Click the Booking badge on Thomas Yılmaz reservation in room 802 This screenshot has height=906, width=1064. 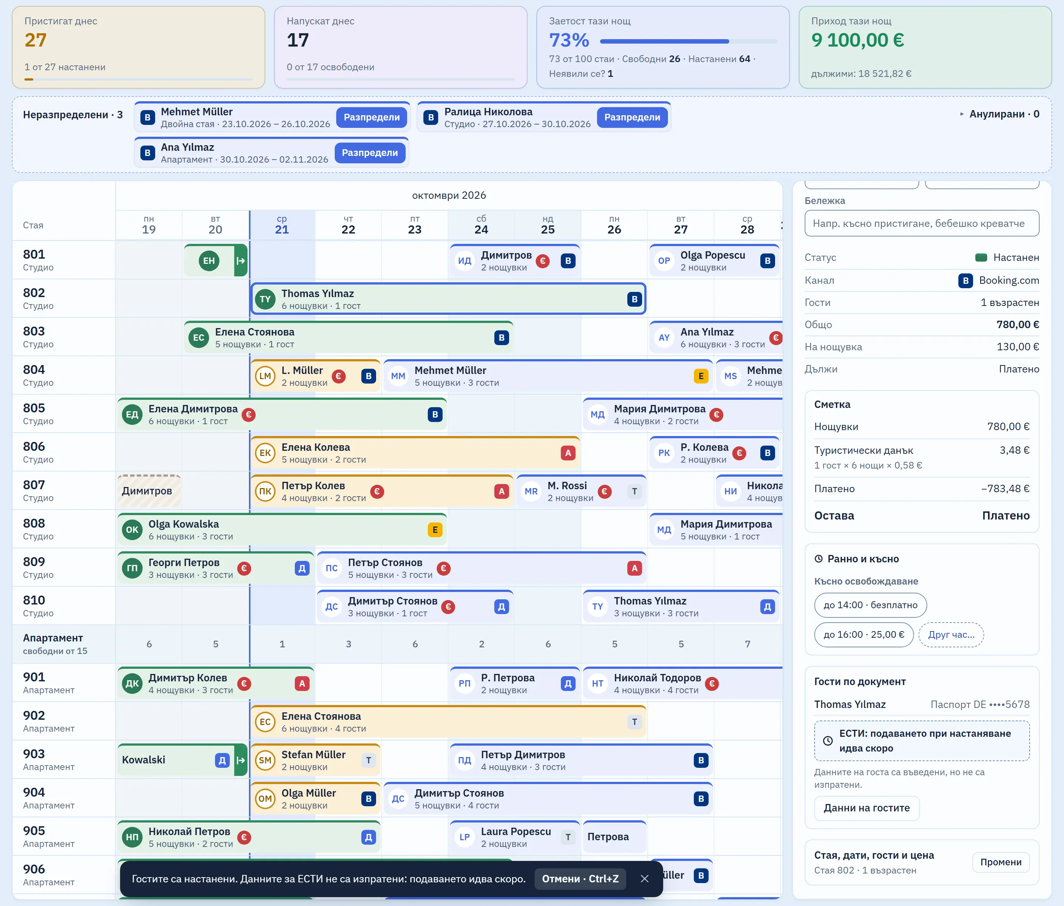pos(634,299)
